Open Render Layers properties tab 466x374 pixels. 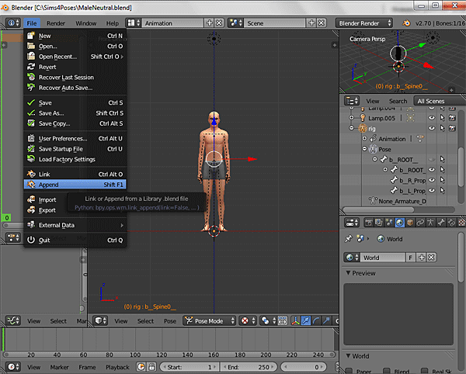point(379,223)
